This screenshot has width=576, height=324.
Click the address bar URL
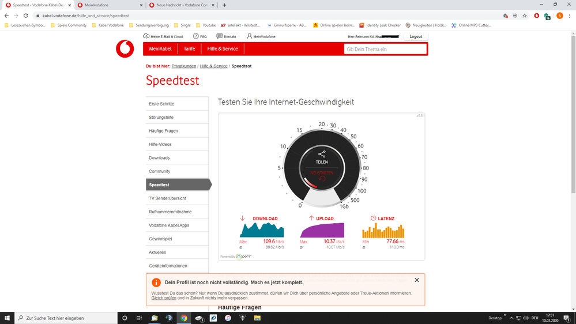pyautogui.click(x=85, y=16)
